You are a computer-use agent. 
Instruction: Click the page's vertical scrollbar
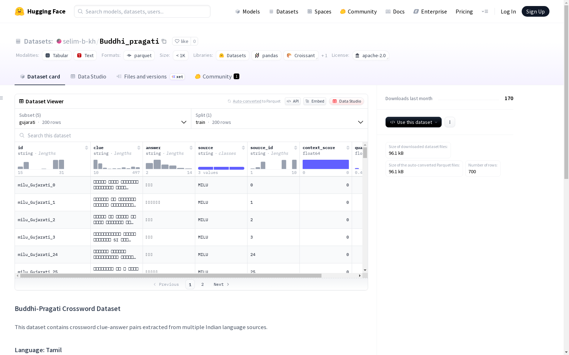coord(566,92)
